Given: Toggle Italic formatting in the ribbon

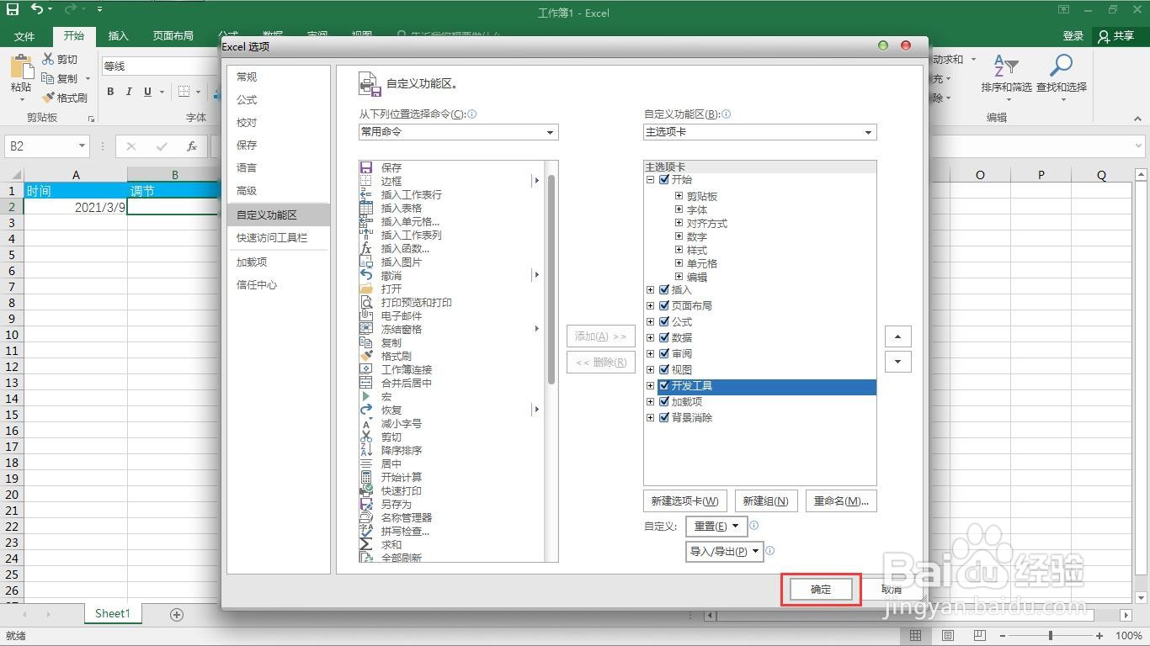Looking at the screenshot, I should click(x=129, y=92).
